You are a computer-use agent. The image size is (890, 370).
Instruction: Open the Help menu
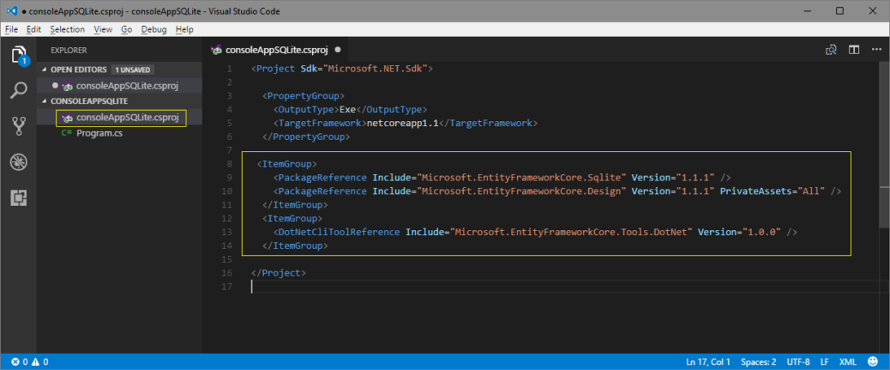coord(185,29)
